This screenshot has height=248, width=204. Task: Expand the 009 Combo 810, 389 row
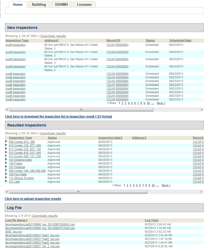[6, 141]
